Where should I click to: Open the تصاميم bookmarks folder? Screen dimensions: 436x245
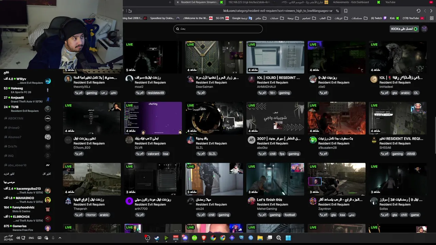tap(309, 18)
